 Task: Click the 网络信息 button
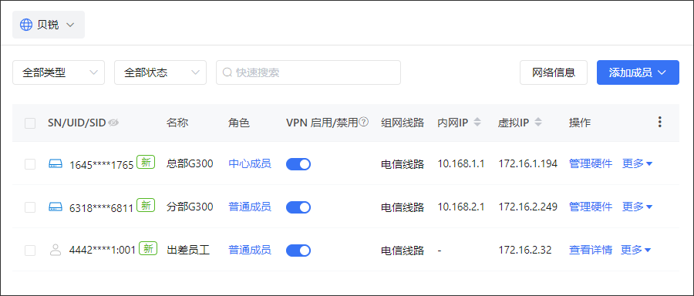coord(553,72)
